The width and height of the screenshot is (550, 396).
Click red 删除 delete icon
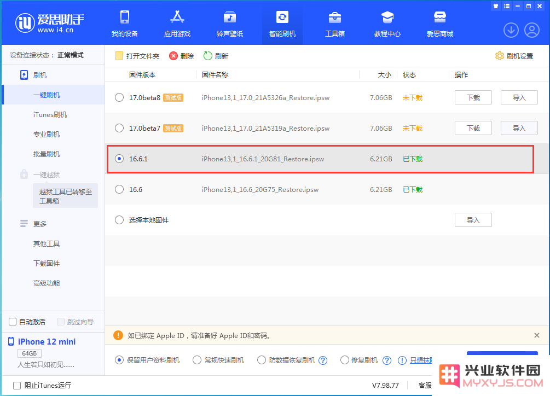[x=173, y=56]
